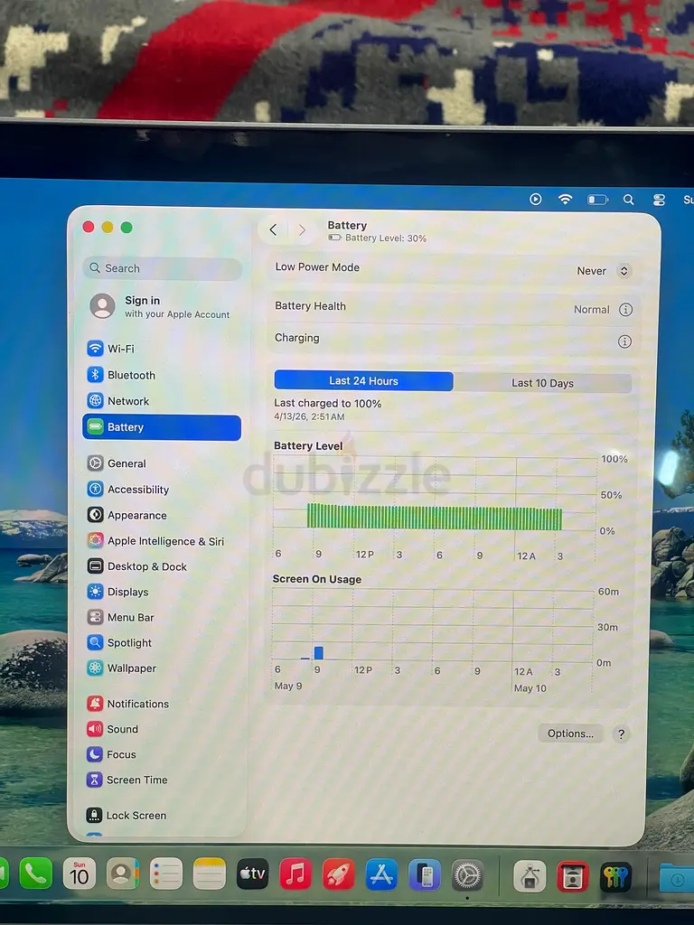
Task: Click the Screen On Usage bar at 9
Action: [x=319, y=652]
